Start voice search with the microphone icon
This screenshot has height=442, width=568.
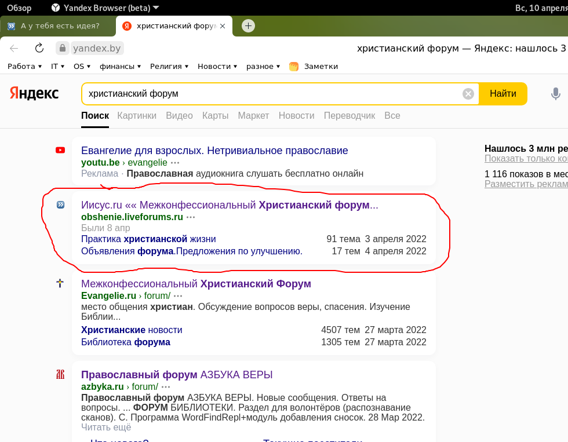(x=555, y=94)
